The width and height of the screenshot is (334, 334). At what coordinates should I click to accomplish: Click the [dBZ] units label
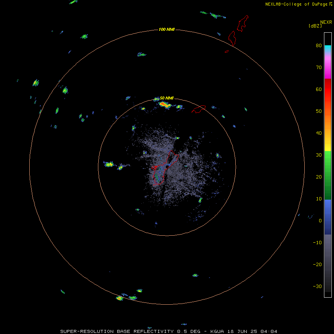315,26
